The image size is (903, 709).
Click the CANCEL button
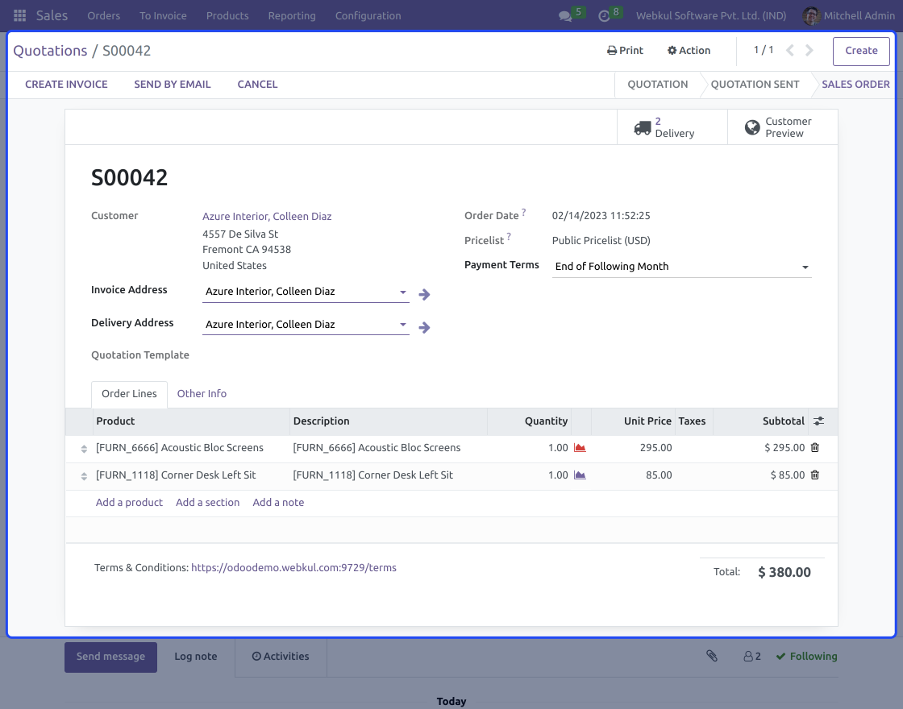(x=257, y=84)
